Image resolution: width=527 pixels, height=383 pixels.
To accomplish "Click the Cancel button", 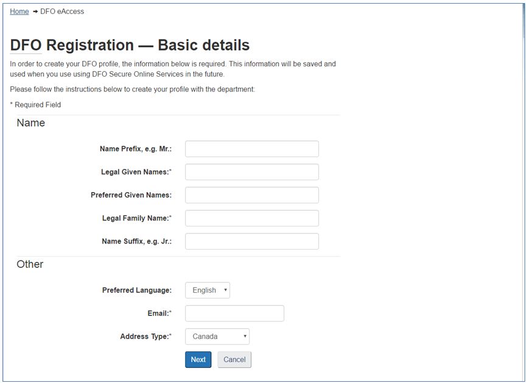I will click(x=235, y=359).
